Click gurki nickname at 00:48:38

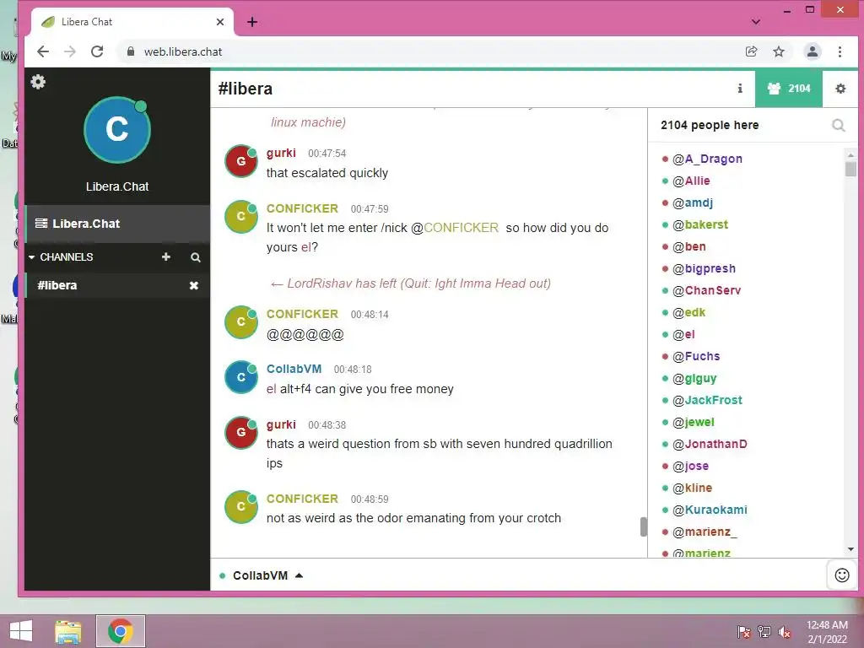point(281,425)
